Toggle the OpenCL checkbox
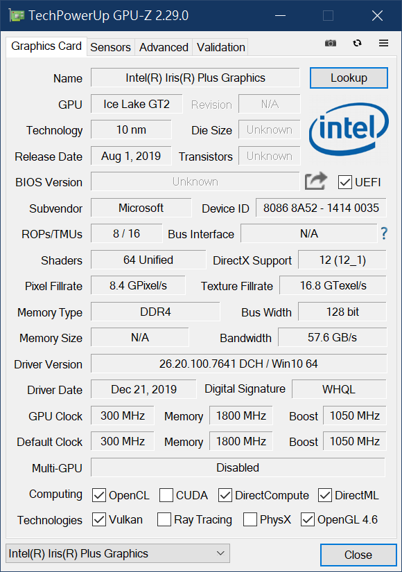This screenshot has height=572, width=402. click(99, 495)
